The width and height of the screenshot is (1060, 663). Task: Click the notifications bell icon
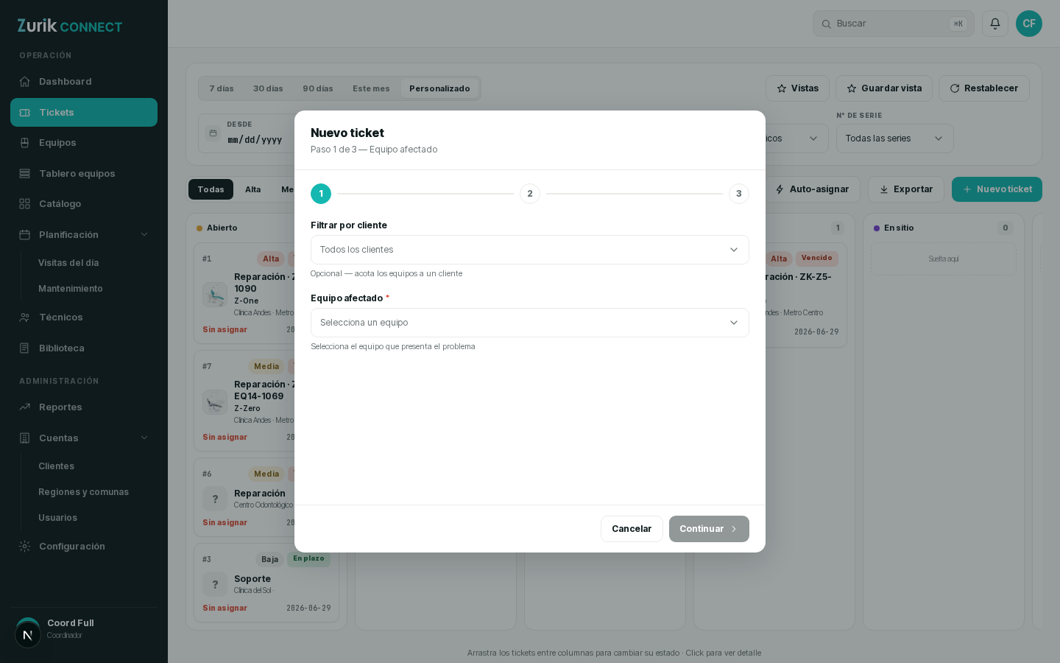pyautogui.click(x=995, y=24)
